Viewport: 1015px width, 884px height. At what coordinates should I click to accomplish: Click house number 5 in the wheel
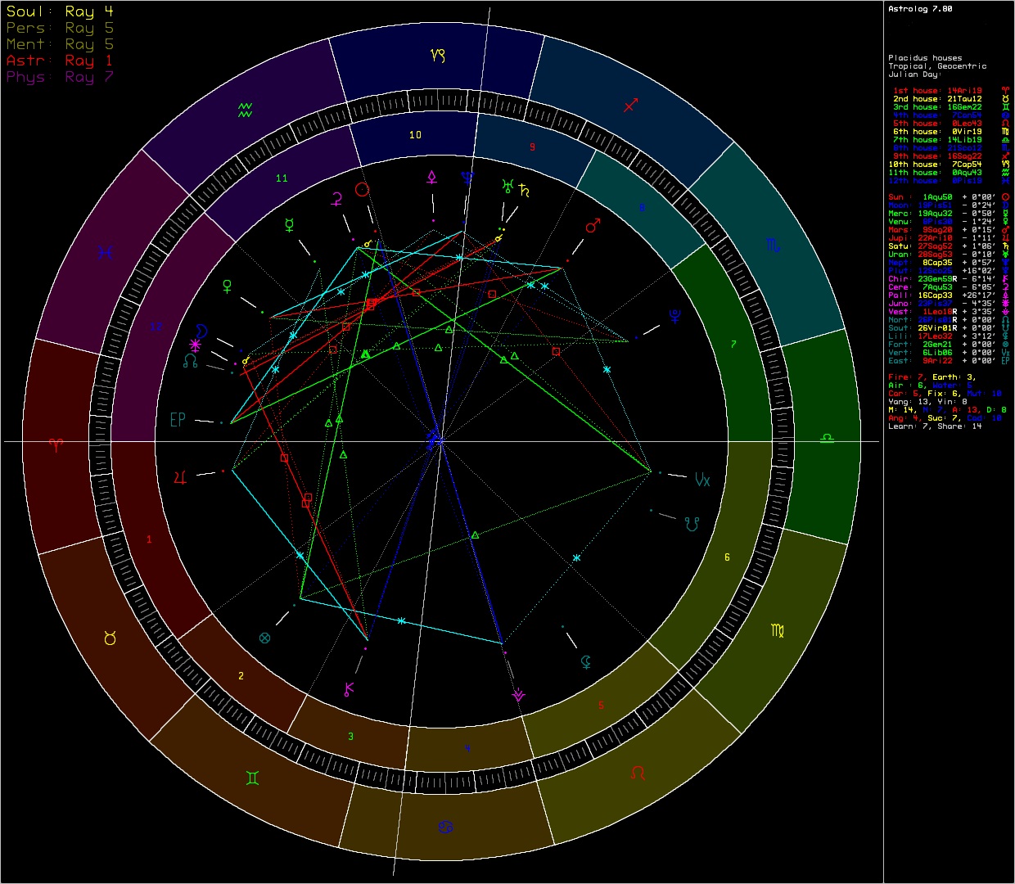click(x=601, y=706)
